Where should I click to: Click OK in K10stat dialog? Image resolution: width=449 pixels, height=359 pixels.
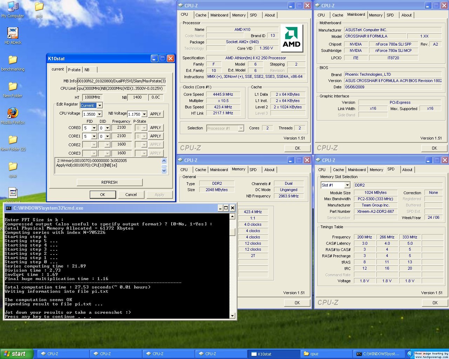click(x=102, y=195)
